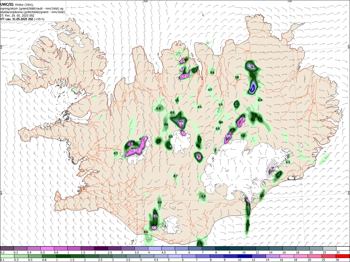The image size is (350, 262).
Task: Click the 2.4 value at bottom coast
Action: 199,243
